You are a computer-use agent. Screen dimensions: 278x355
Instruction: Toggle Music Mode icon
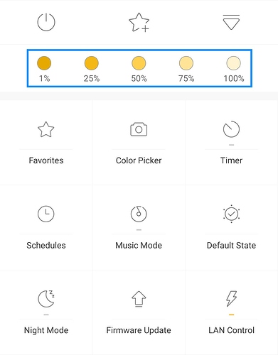pos(139,214)
